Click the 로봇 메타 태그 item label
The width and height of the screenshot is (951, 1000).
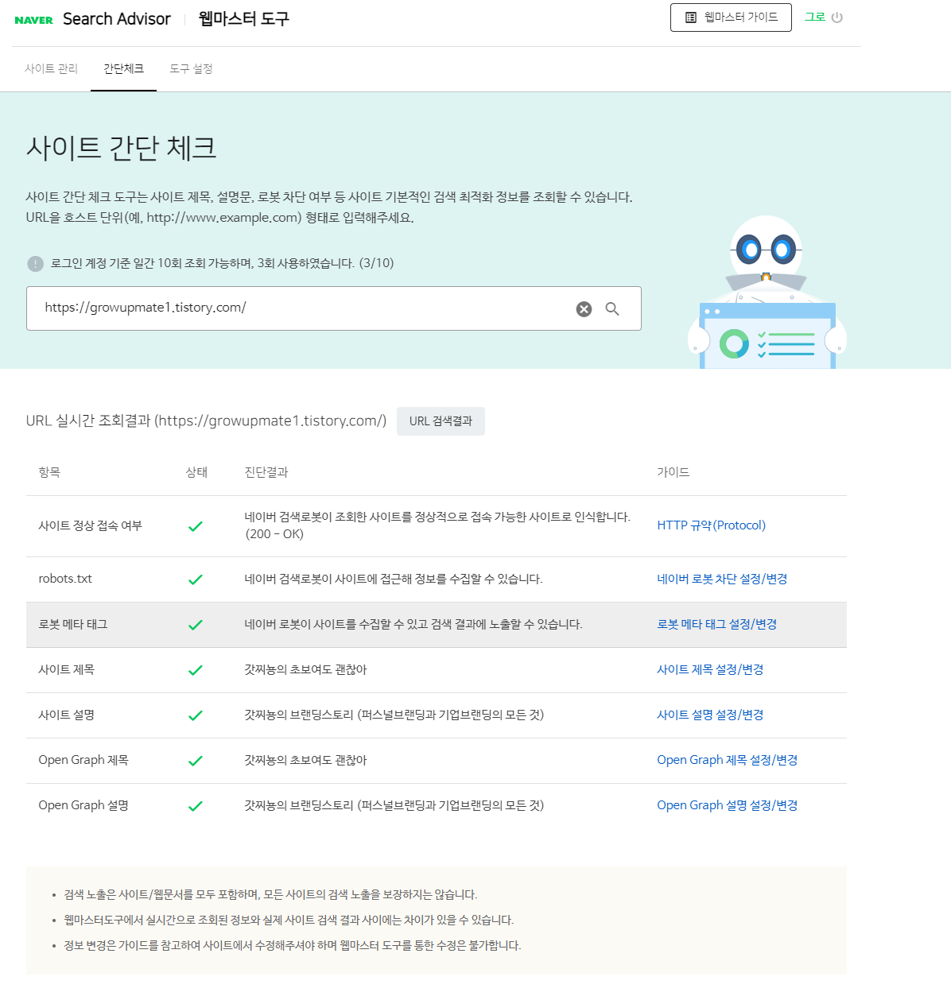coord(72,624)
